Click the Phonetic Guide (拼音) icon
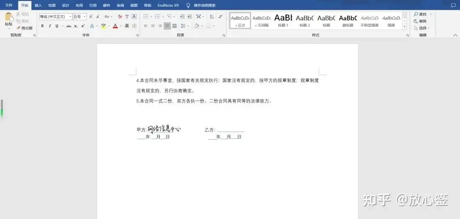This screenshot has width=460, height=219. click(127, 17)
